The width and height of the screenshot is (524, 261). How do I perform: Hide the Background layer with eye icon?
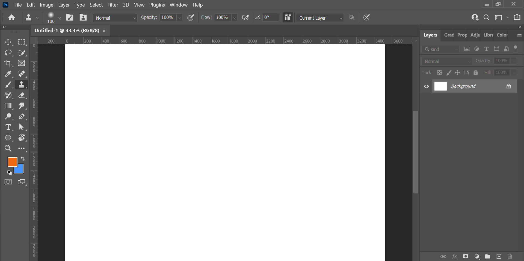(426, 86)
